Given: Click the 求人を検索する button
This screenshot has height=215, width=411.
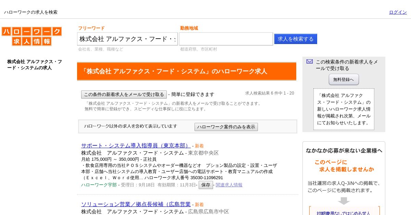Looking at the screenshot, I should click(296, 39).
